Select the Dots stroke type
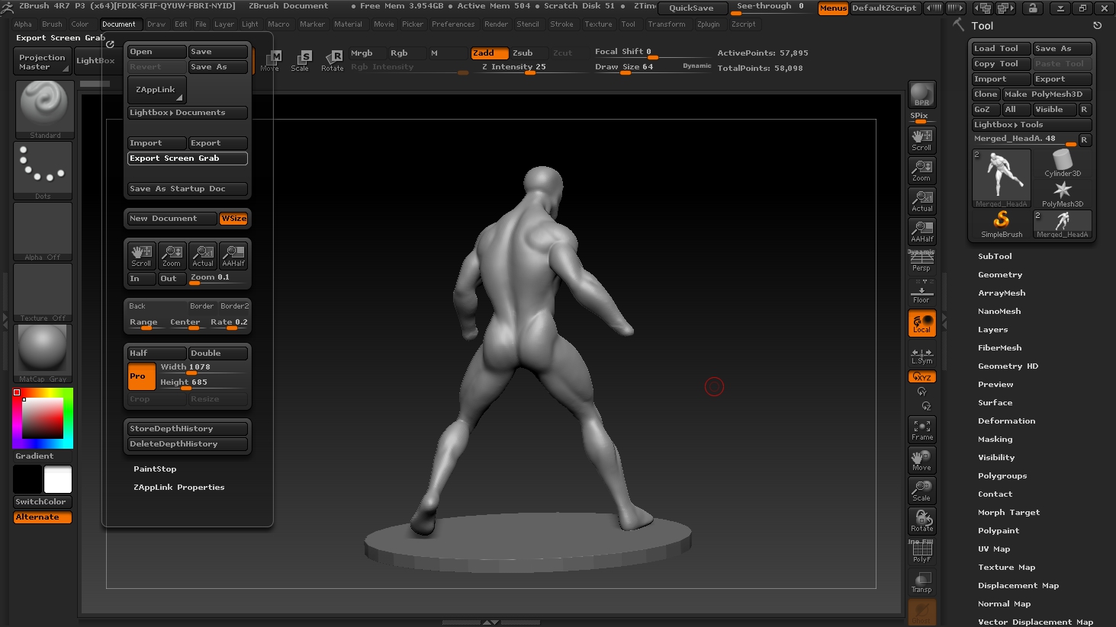1116x627 pixels. coord(43,171)
